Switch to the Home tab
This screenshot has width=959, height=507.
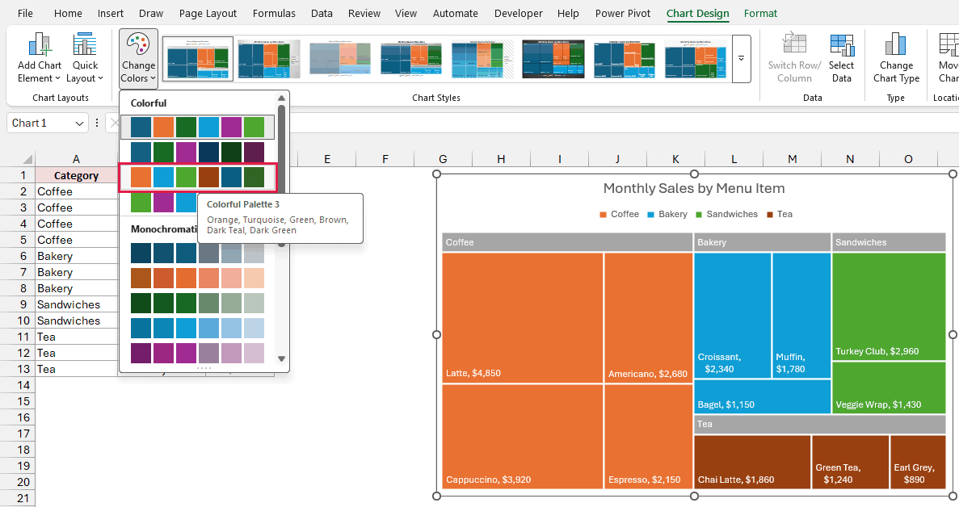tap(68, 13)
